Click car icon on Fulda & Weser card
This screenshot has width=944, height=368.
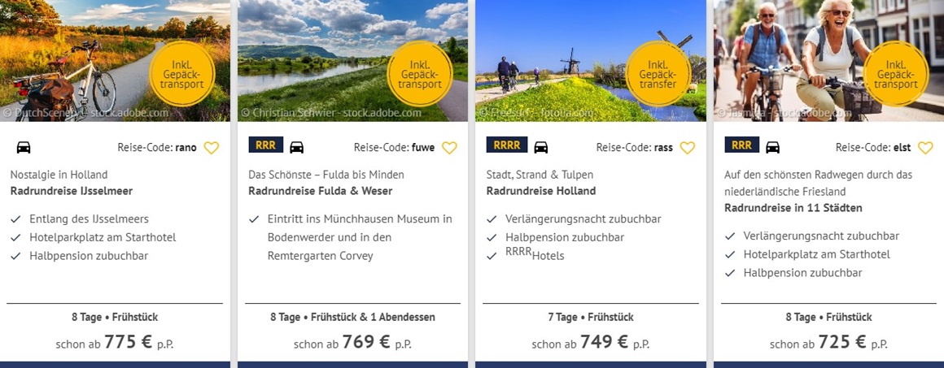tap(297, 147)
